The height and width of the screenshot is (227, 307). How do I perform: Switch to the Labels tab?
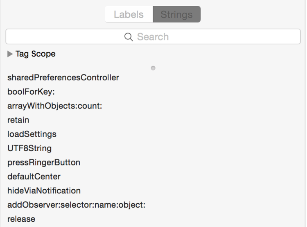pyautogui.click(x=129, y=14)
